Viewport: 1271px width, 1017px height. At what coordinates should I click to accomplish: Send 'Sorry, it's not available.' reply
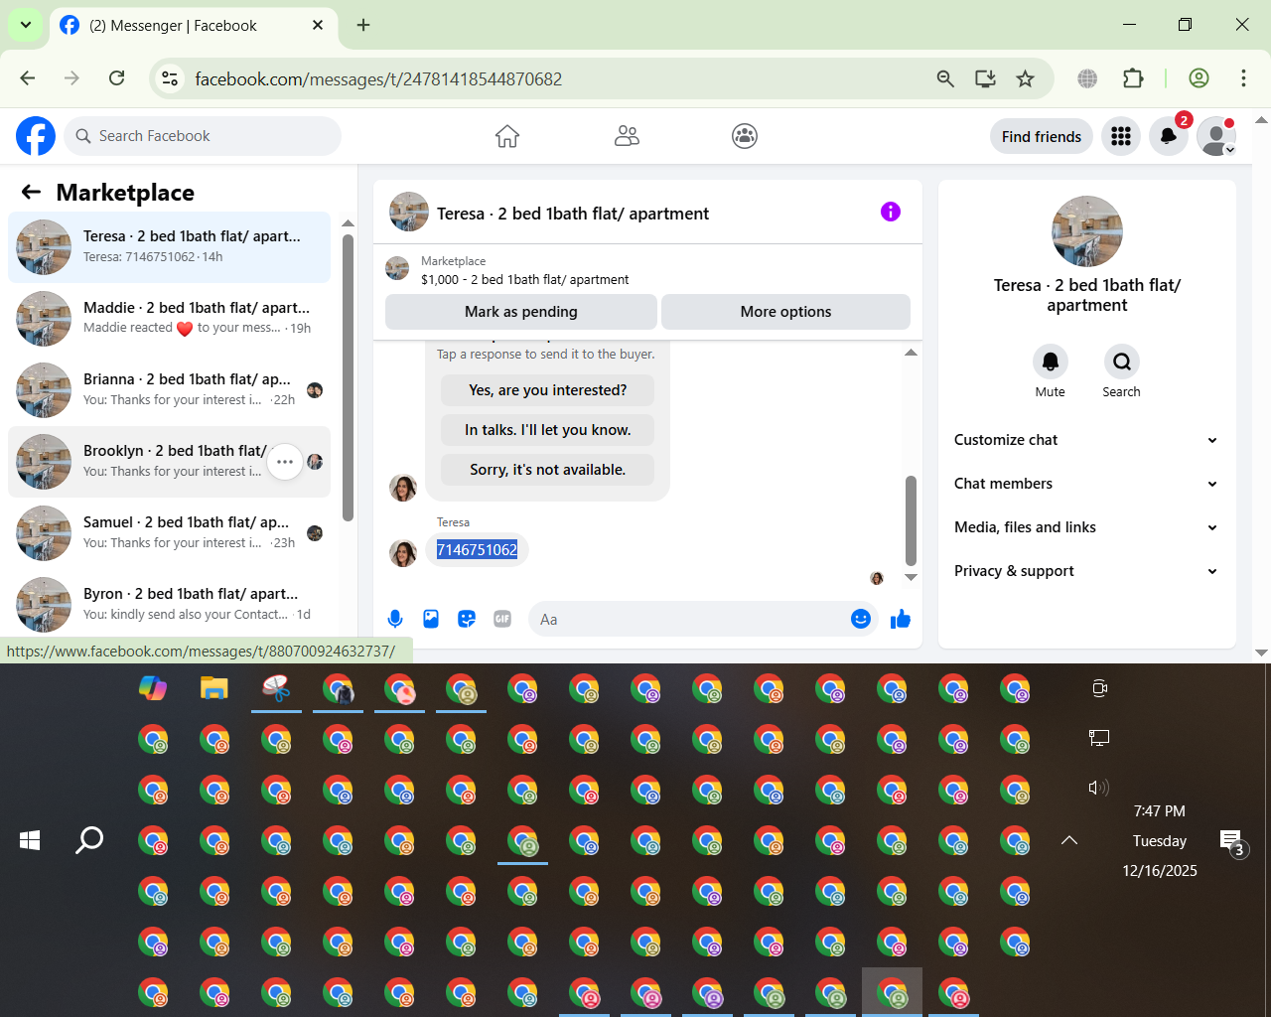(x=547, y=470)
